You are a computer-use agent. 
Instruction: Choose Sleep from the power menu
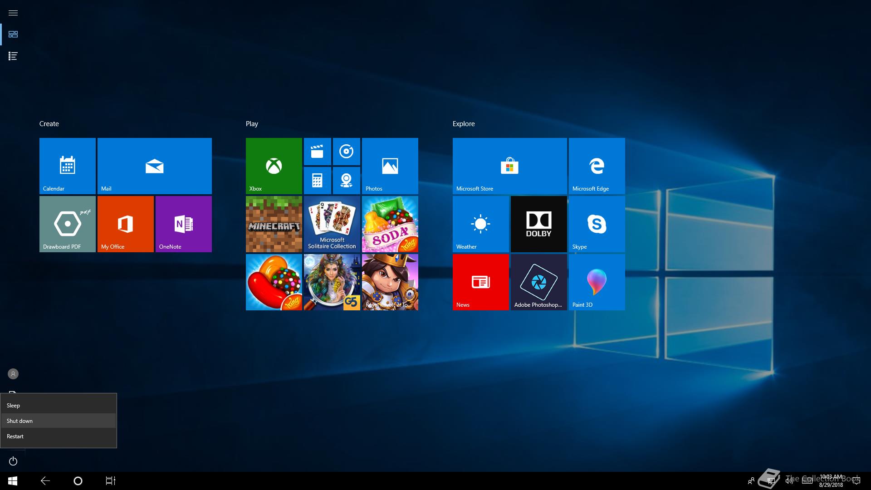click(59, 406)
